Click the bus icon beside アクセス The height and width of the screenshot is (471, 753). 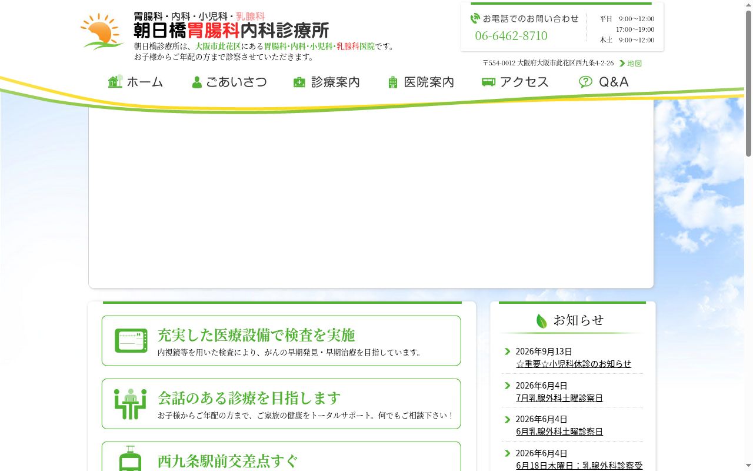[488, 82]
